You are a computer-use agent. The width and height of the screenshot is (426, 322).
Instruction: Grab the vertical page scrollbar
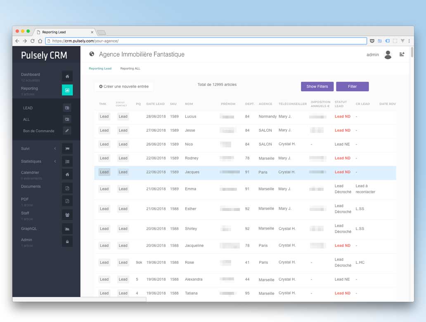coord(412,52)
